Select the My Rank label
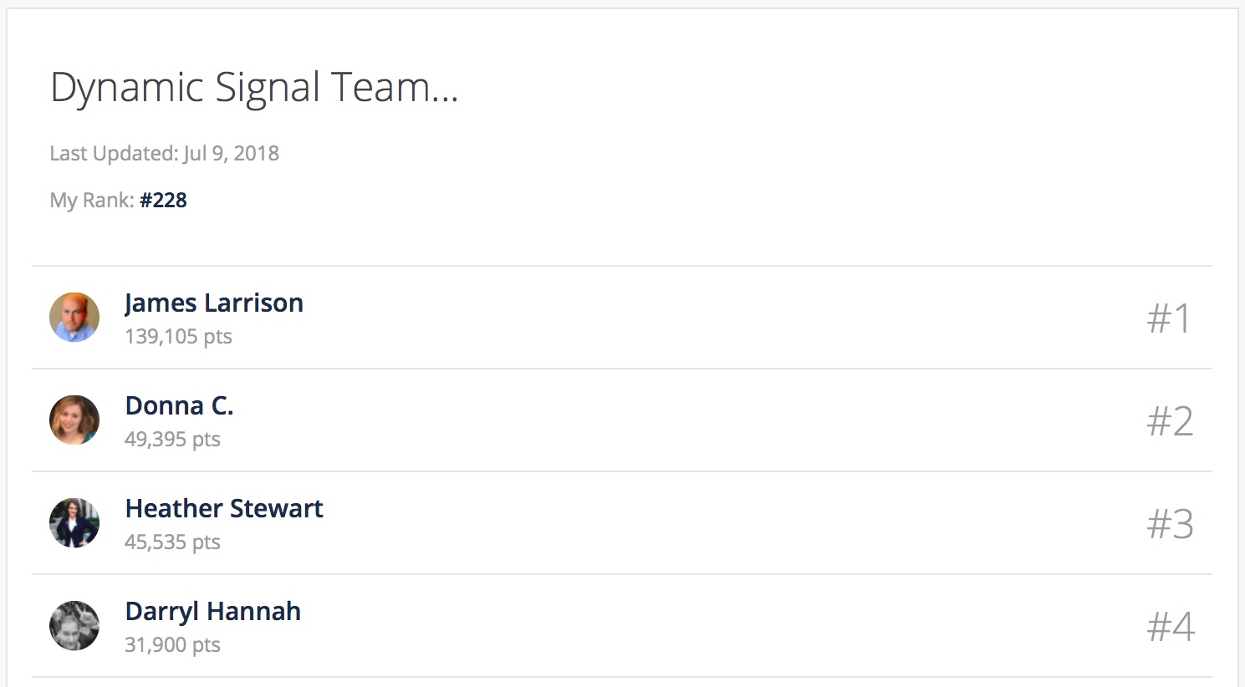Image resolution: width=1245 pixels, height=687 pixels. pos(92,201)
